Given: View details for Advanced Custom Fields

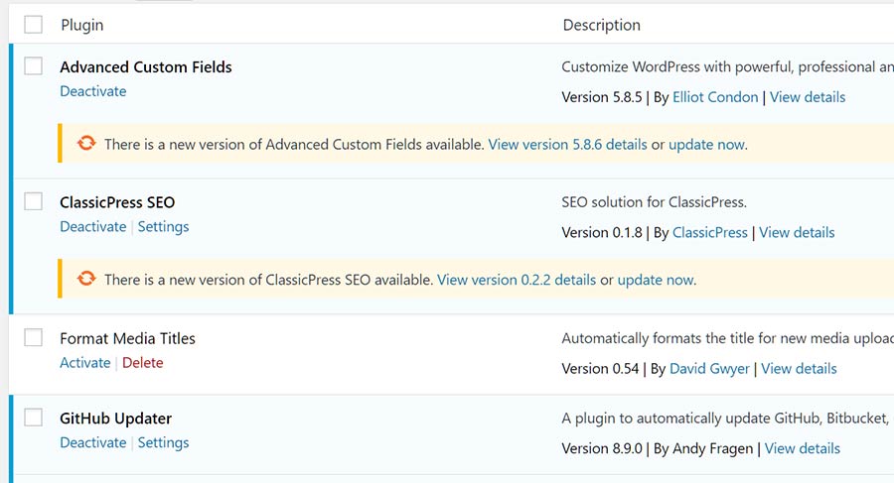Looking at the screenshot, I should 808,97.
